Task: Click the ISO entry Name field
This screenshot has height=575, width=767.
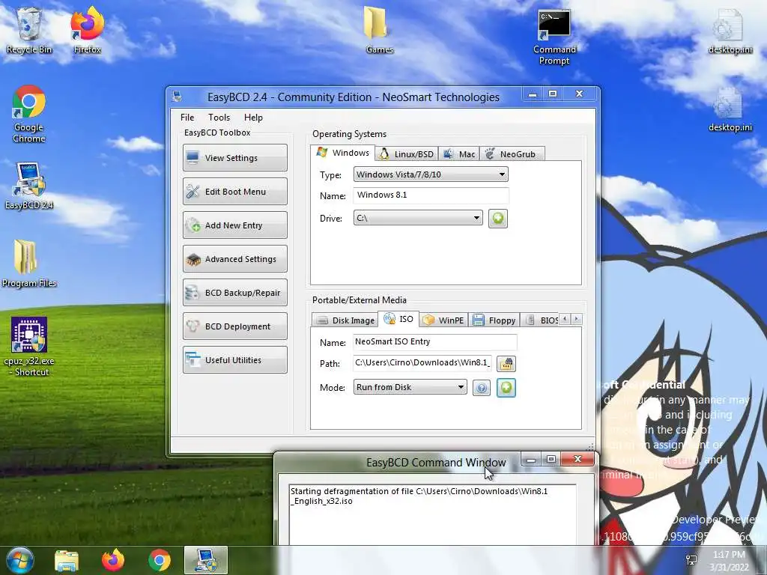Action: tap(435, 341)
